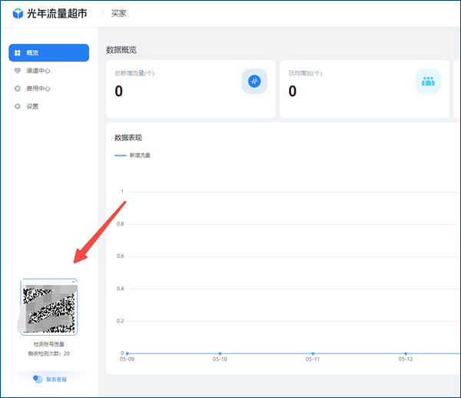Click the 渠道中心 monitor icon
The height and width of the screenshot is (398, 461).
click(18, 71)
